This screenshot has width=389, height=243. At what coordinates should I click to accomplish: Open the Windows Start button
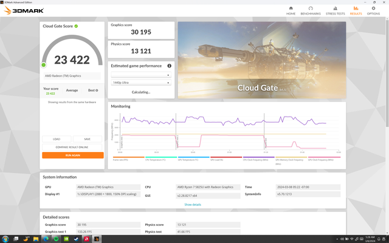coord(5,239)
